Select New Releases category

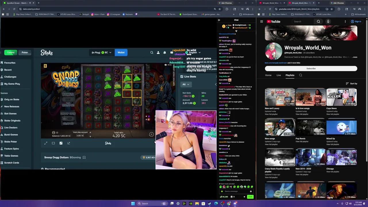(x=11, y=107)
